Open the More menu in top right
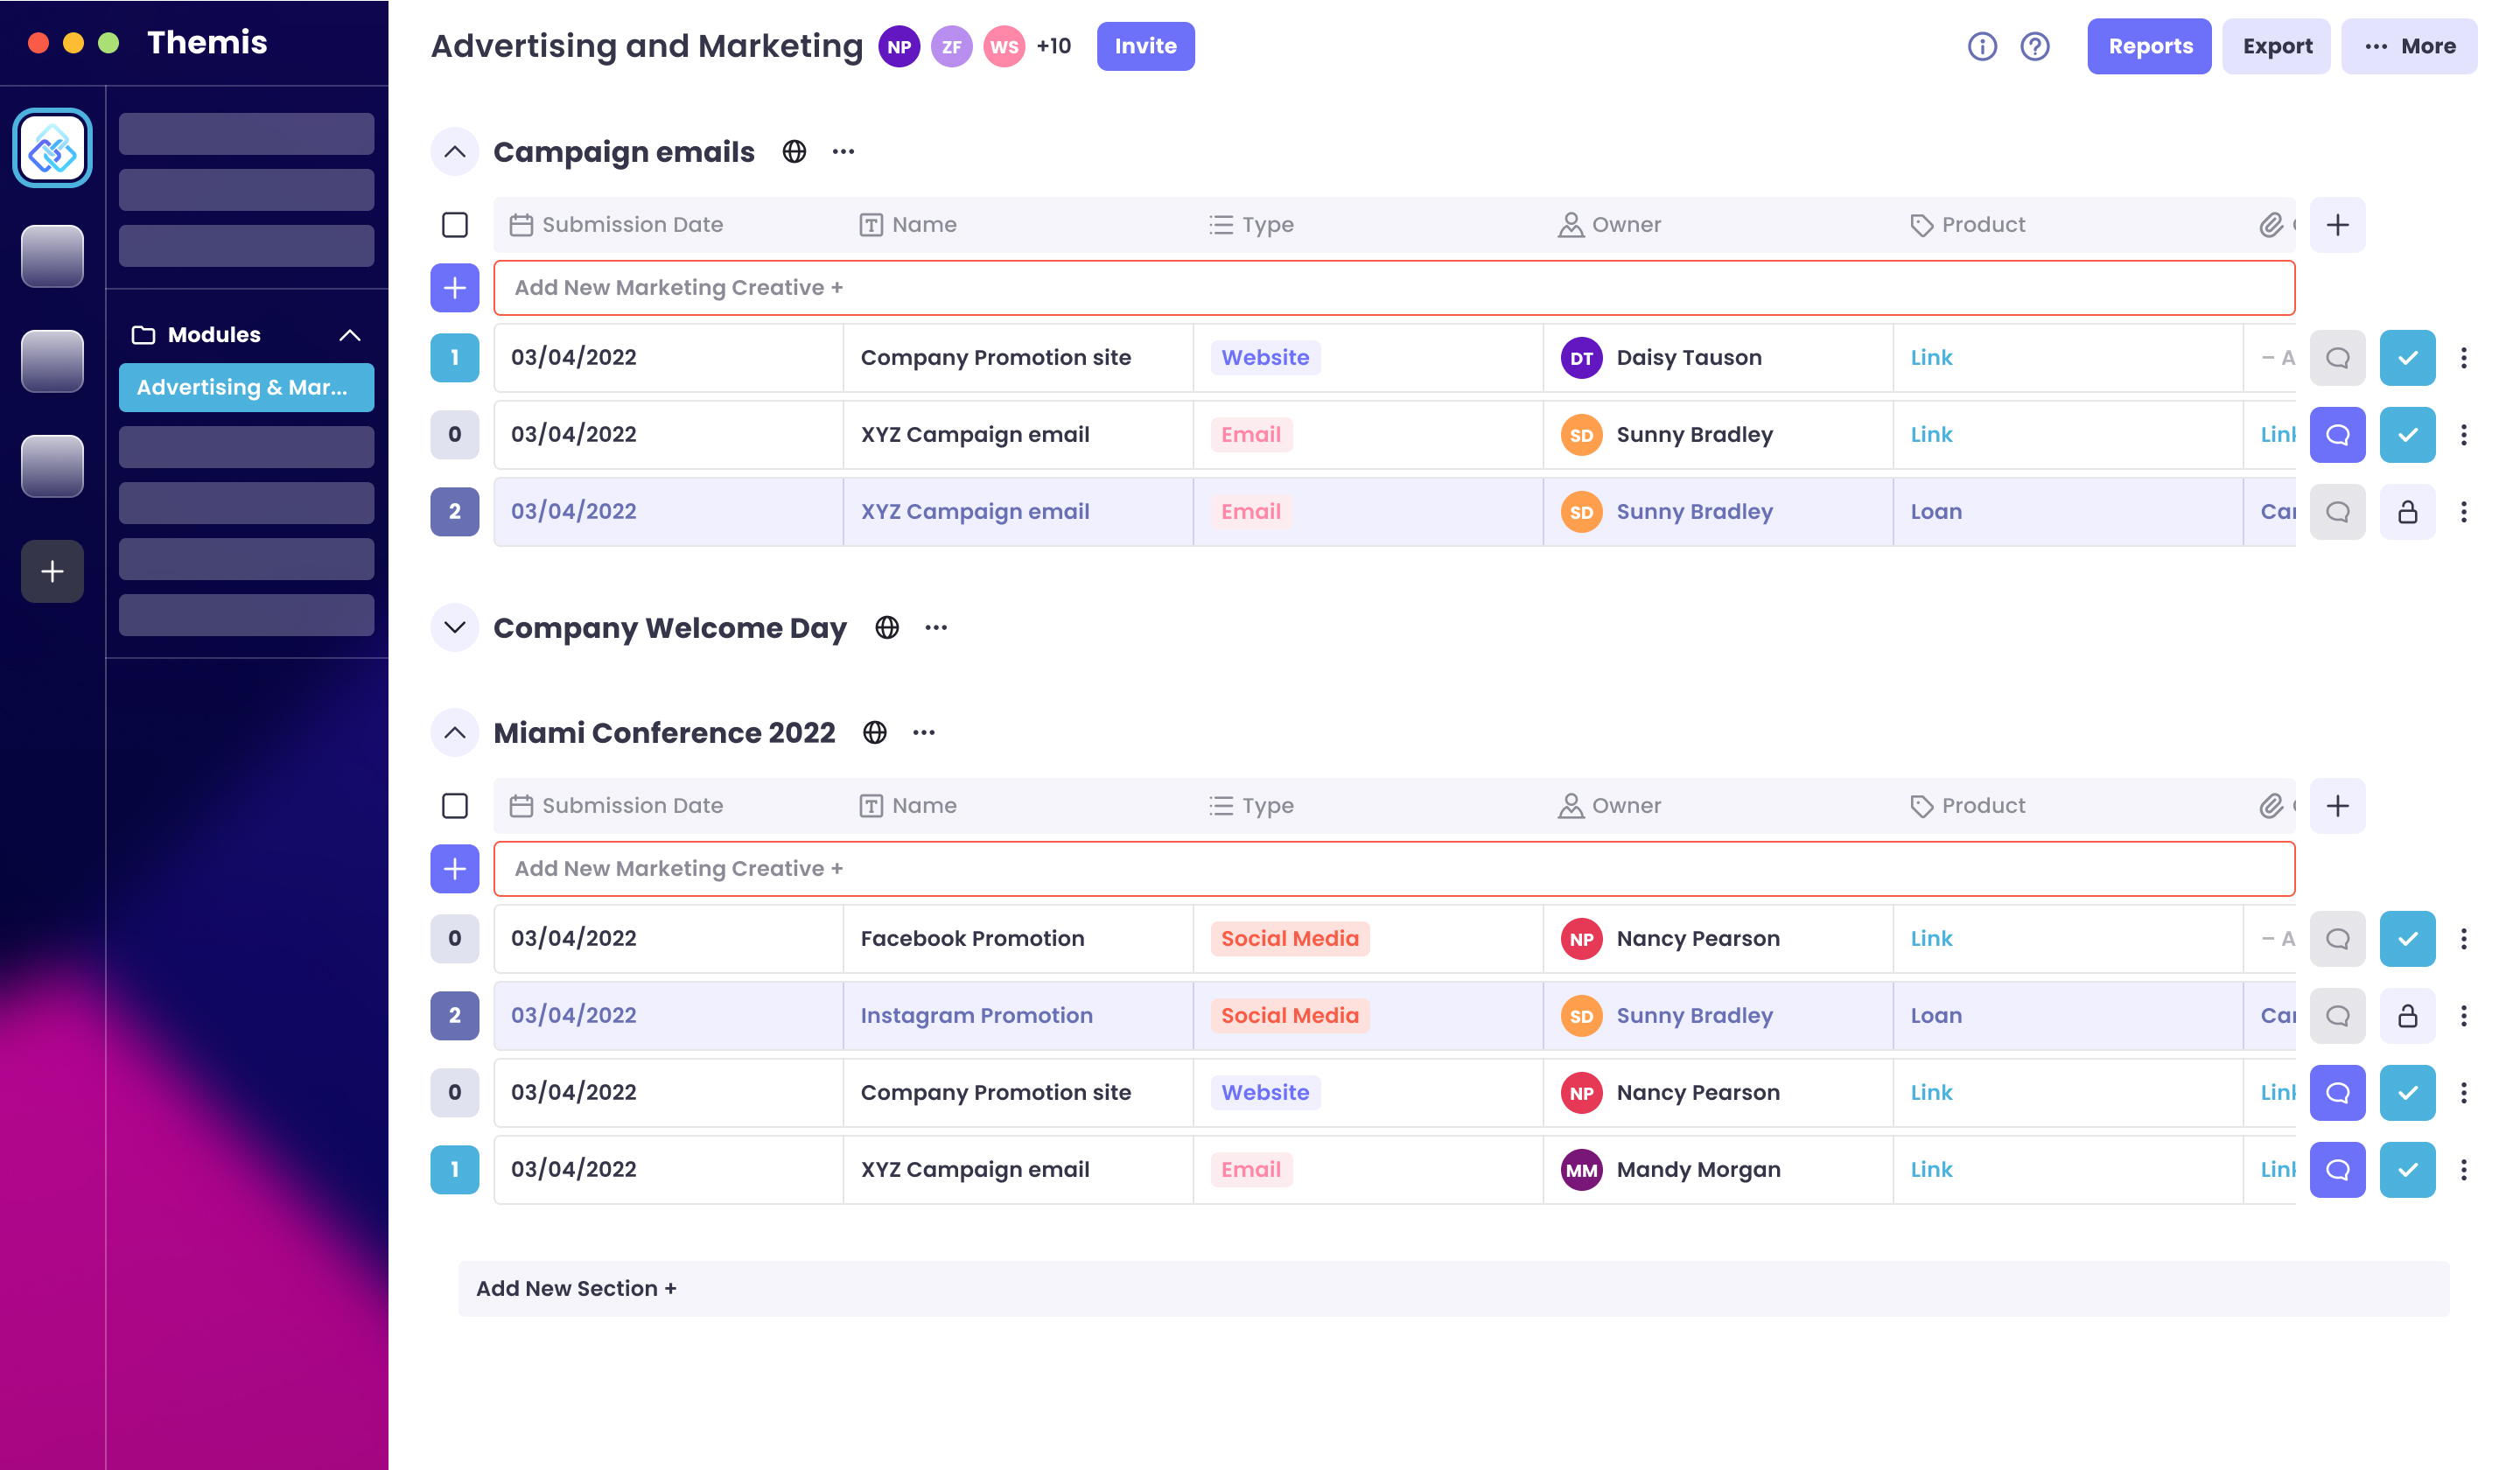 click(2410, 46)
